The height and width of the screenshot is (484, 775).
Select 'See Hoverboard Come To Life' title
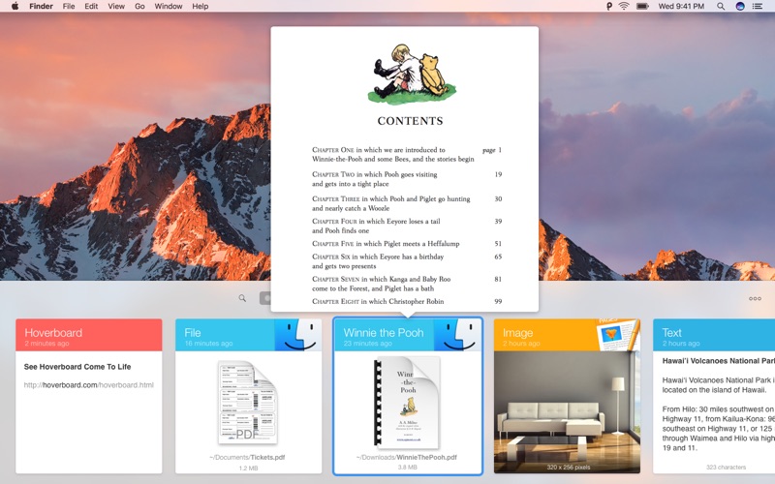(x=77, y=367)
